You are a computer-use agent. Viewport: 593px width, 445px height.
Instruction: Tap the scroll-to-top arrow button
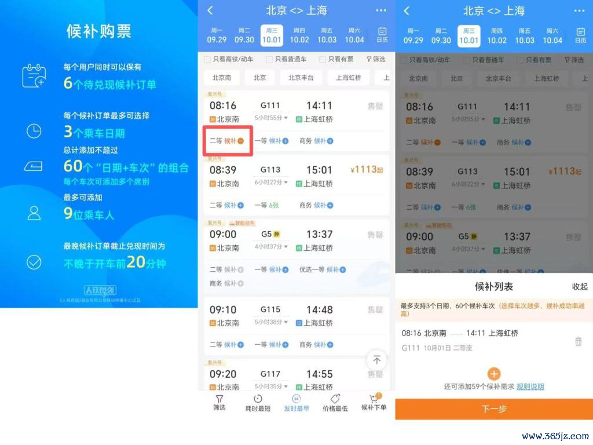point(376,360)
